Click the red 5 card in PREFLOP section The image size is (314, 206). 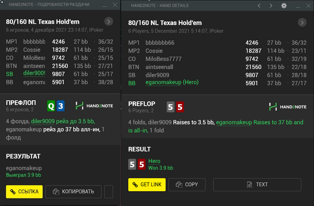point(180,107)
